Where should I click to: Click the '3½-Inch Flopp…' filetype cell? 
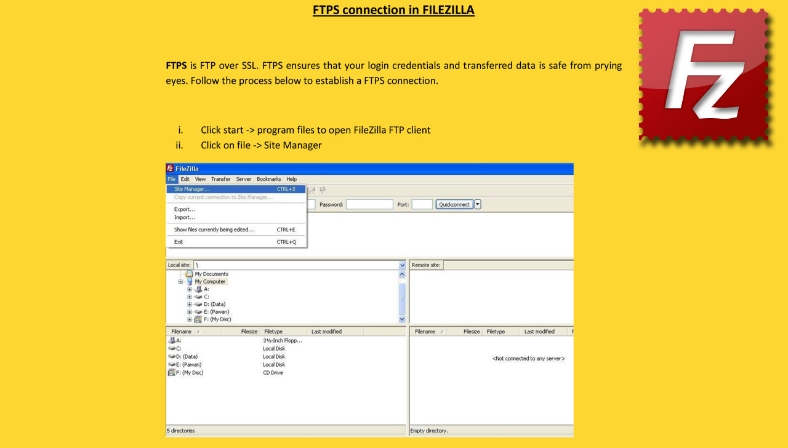(x=283, y=340)
